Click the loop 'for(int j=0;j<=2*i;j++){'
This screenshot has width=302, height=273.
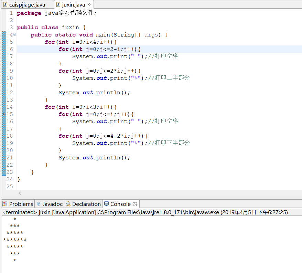99,71
